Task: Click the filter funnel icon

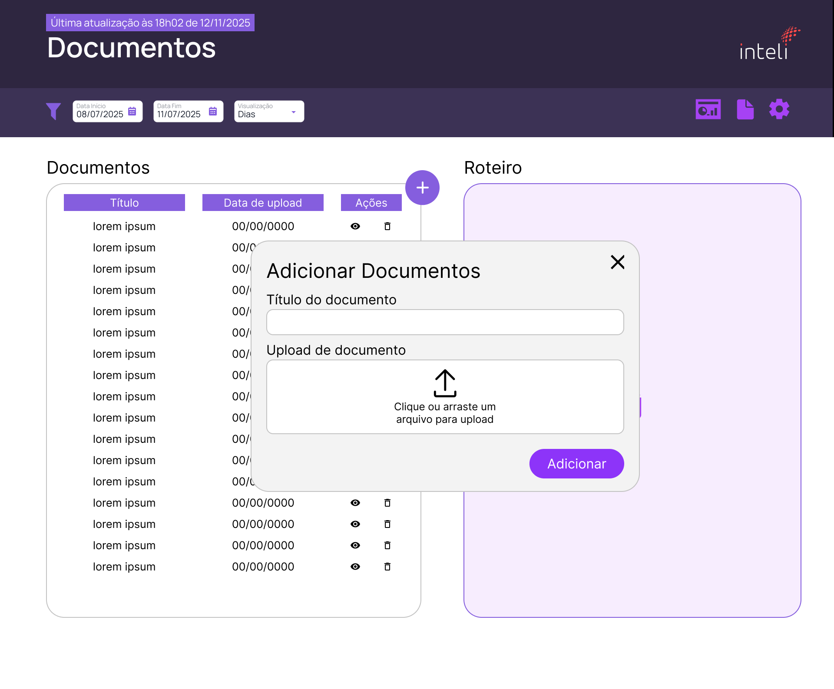Action: pos(53,111)
